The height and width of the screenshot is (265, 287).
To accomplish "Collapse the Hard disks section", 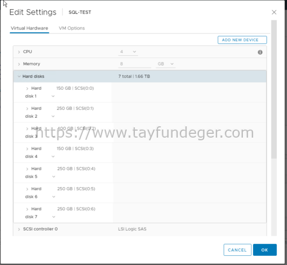I will coord(19,76).
